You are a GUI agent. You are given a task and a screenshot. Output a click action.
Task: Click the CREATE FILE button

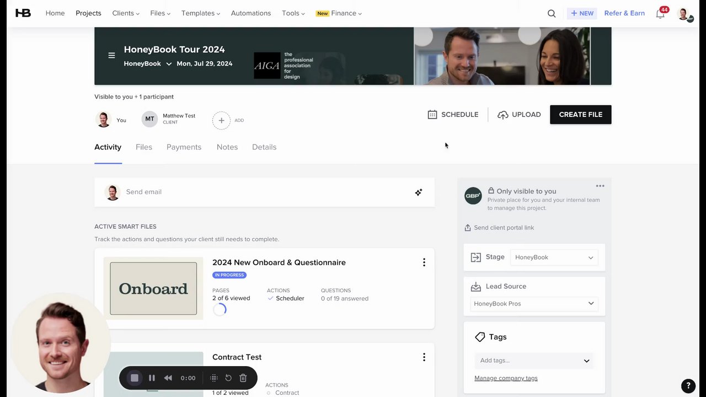tap(581, 115)
